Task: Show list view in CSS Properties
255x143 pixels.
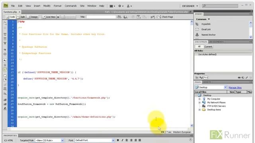Action: pyautogui.click(x=201, y=77)
